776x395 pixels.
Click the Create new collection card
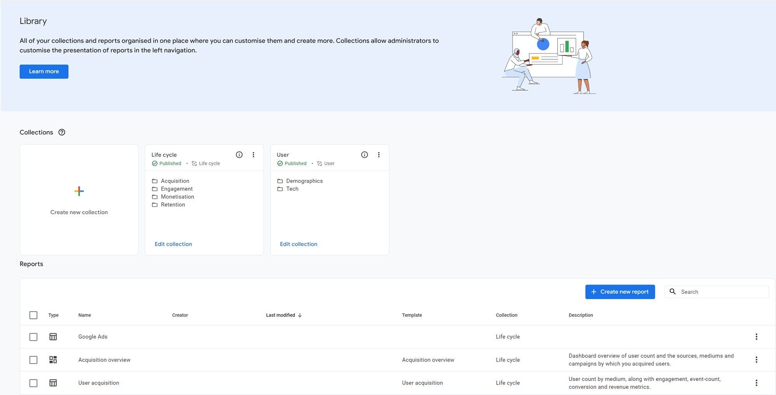click(79, 200)
